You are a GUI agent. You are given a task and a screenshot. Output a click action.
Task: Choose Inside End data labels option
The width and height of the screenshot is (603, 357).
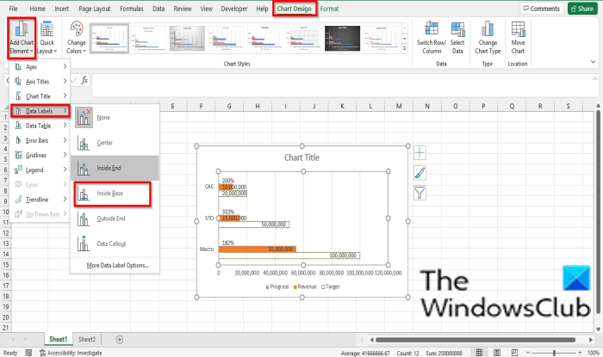(115, 168)
